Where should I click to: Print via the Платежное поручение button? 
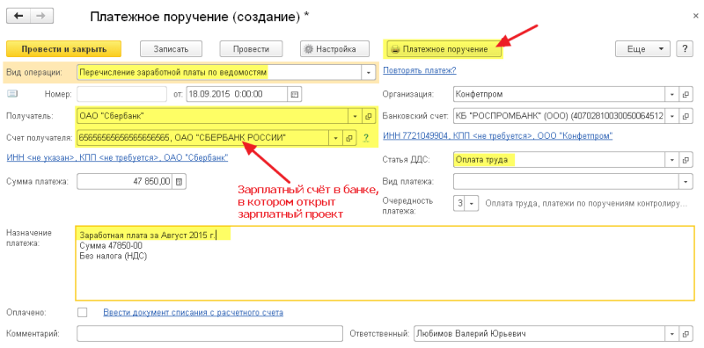tap(444, 49)
